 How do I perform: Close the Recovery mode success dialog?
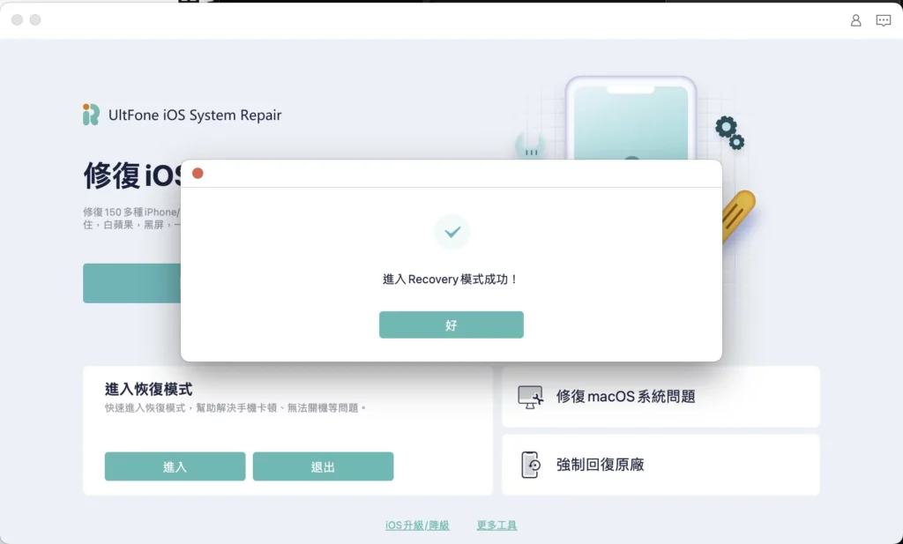[x=198, y=174]
